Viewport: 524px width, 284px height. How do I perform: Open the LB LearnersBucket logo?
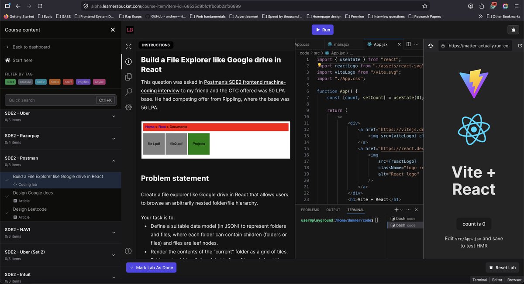[x=130, y=30]
